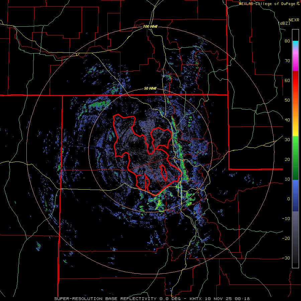Click the 100 NMI range ring label
The height and width of the screenshot is (301, 301).
point(150,26)
